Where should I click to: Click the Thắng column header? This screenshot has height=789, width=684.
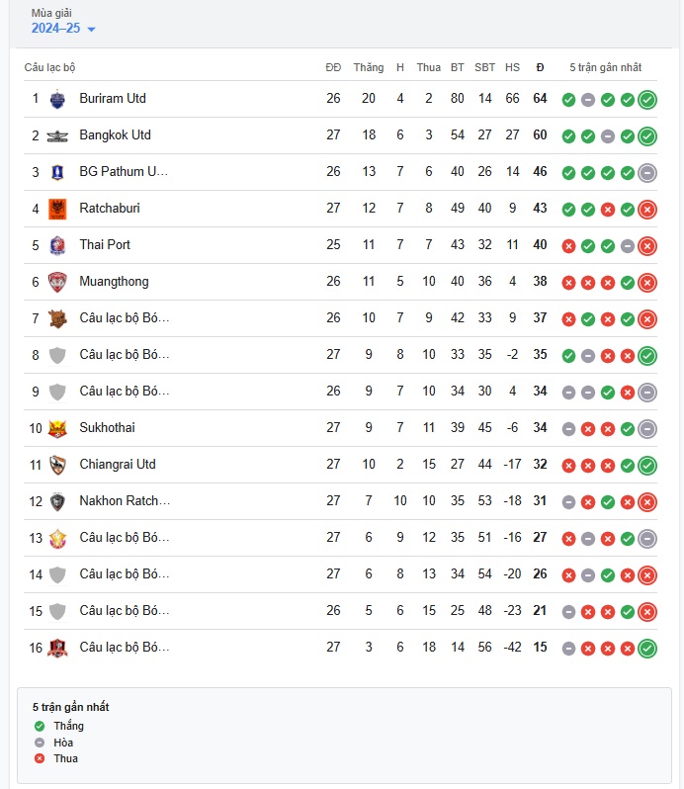click(x=368, y=67)
